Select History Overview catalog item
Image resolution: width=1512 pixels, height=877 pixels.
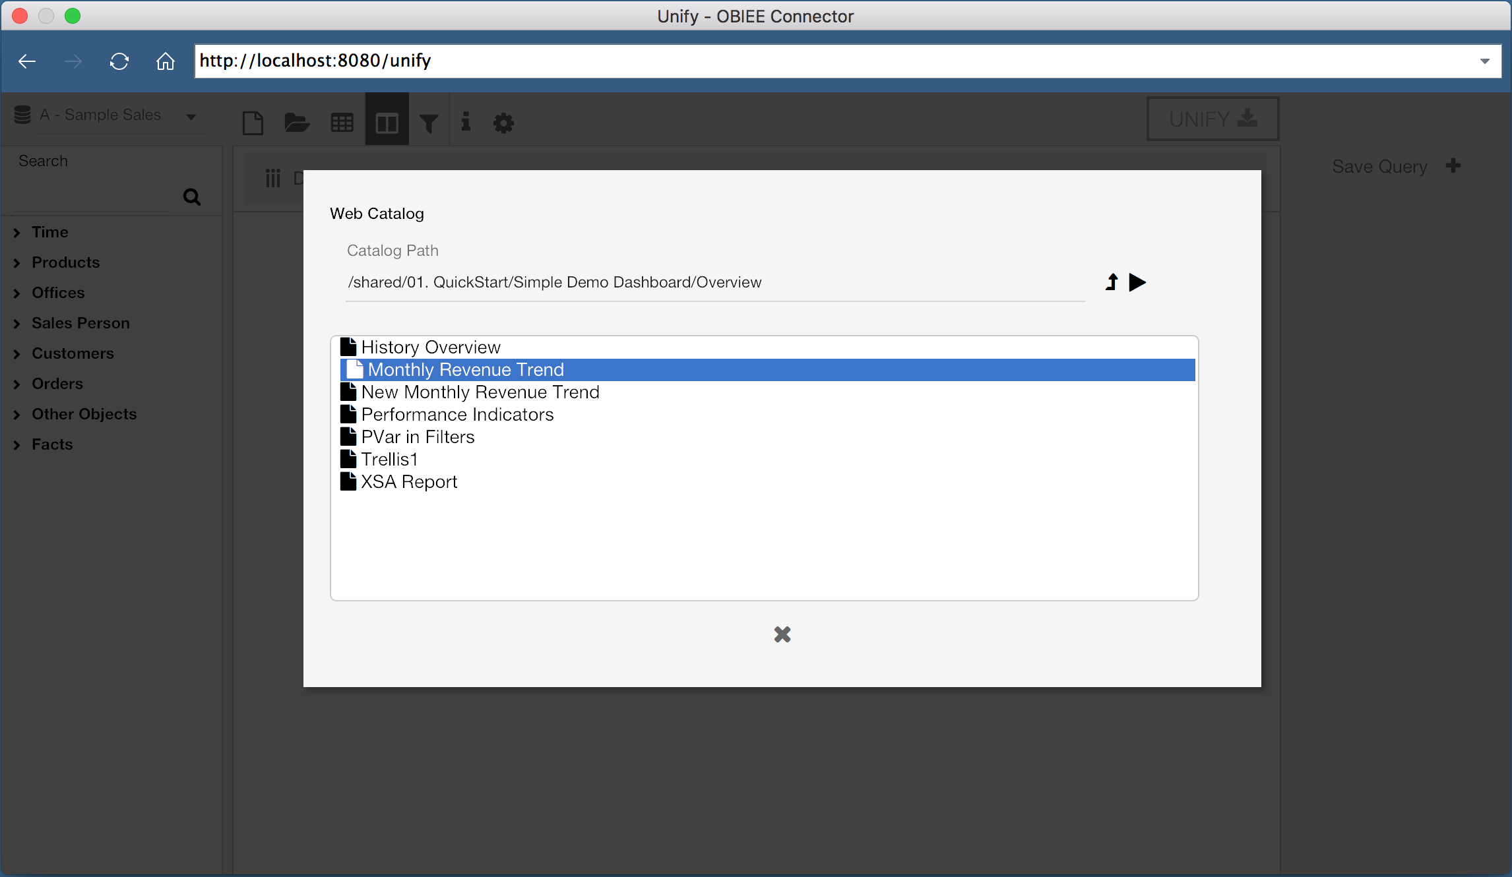tap(430, 347)
